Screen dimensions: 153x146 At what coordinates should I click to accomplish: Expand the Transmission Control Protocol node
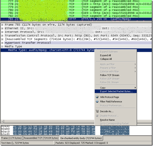2,36
